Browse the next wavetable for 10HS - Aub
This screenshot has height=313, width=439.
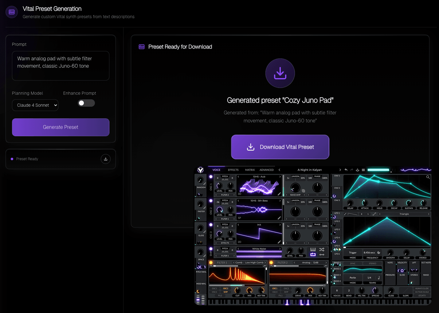(280, 177)
